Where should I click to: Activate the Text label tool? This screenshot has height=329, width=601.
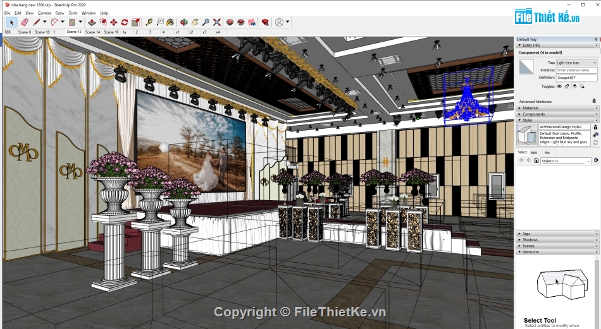coord(160,22)
